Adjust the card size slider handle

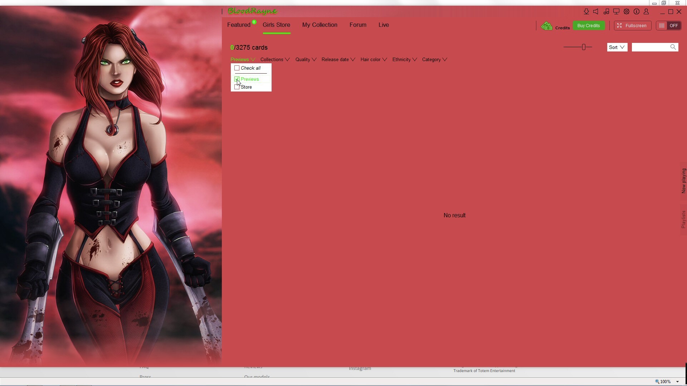[x=584, y=47]
